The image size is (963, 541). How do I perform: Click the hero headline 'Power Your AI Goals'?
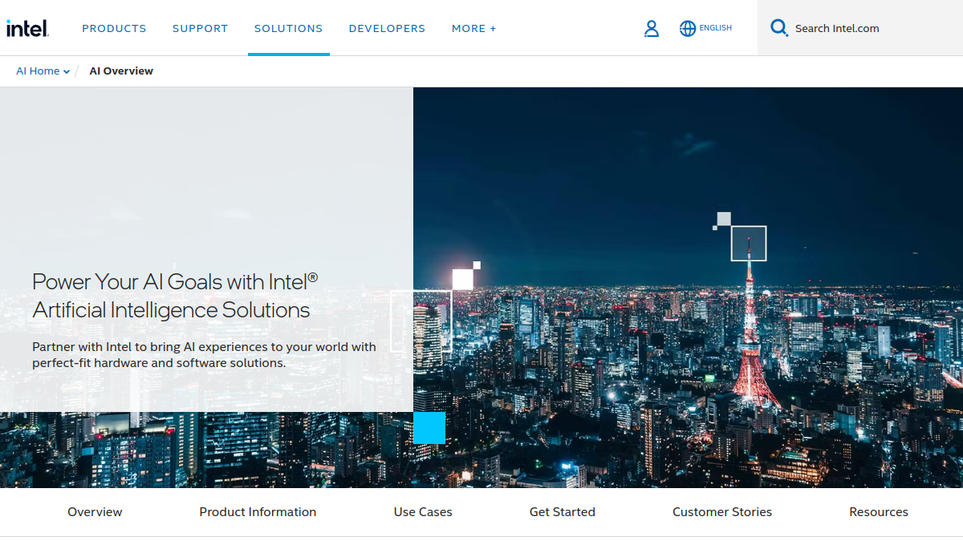(176, 296)
